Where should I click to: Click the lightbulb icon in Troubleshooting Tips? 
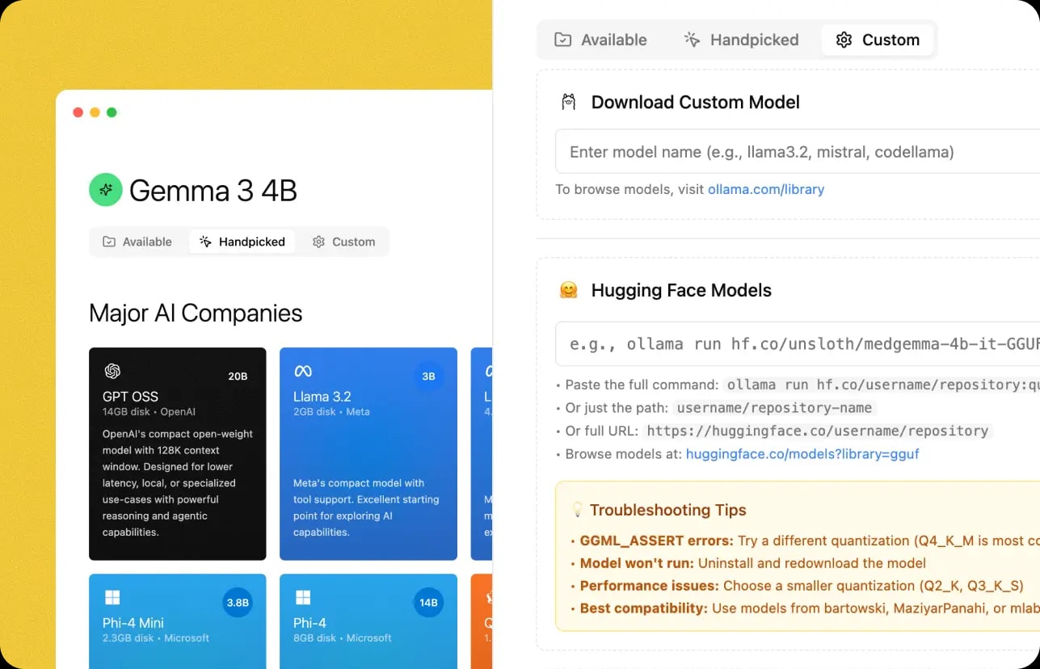[577, 510]
